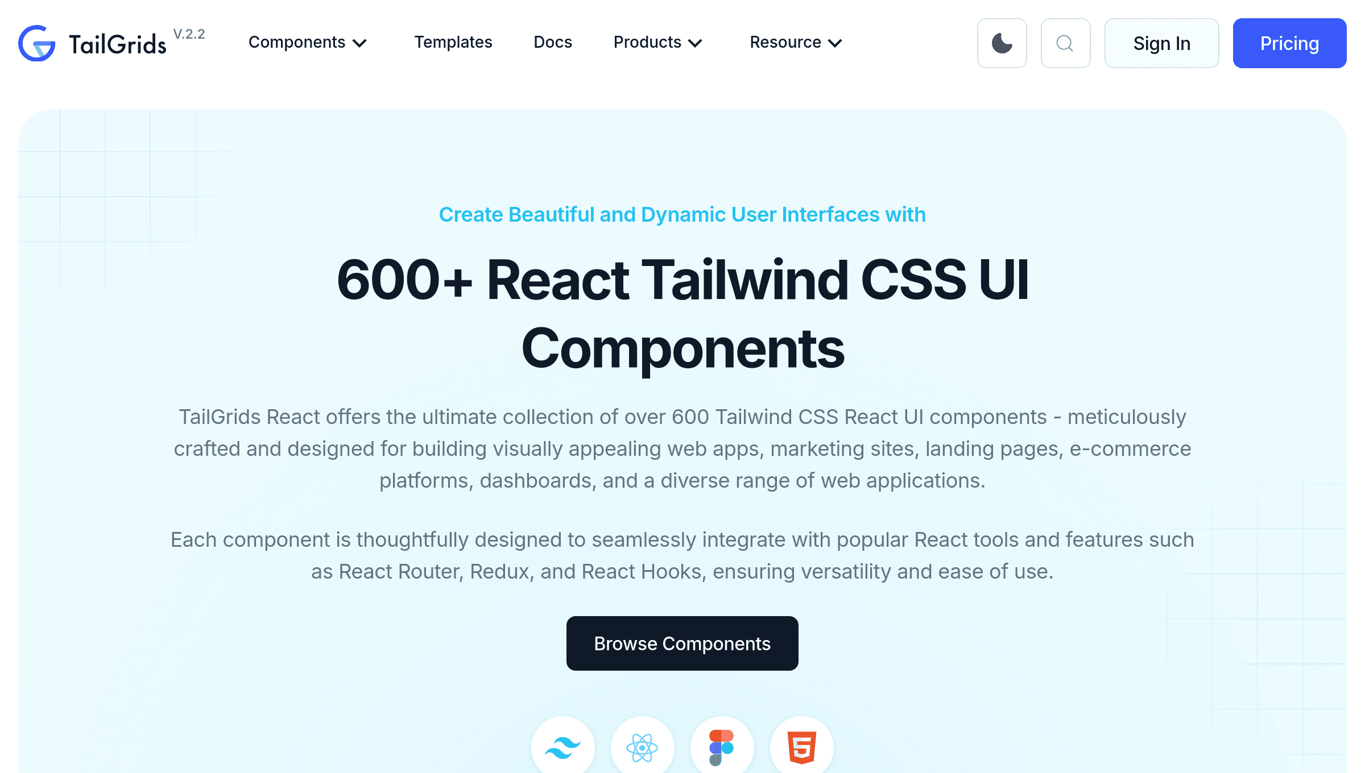Click the V.2.2 version label

[189, 34]
